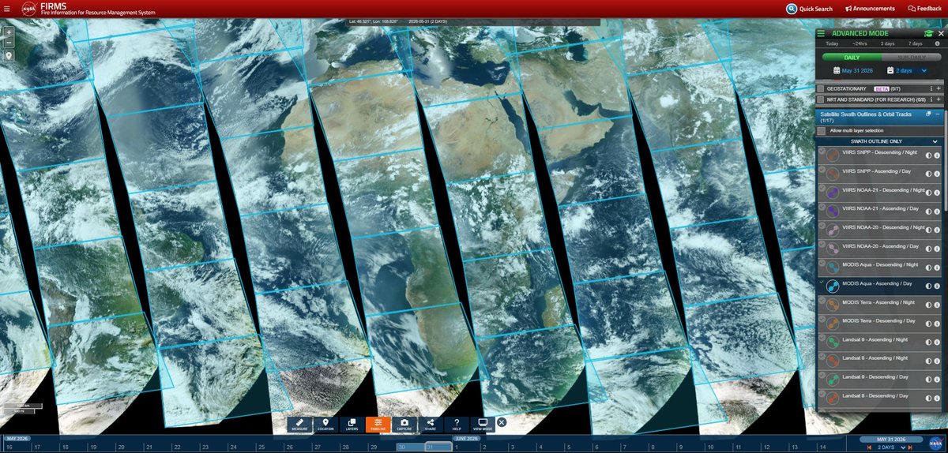Toggle NRT AND STANDARD group checkbox
Image resolution: width=948 pixels, height=453 pixels.
pos(821,100)
